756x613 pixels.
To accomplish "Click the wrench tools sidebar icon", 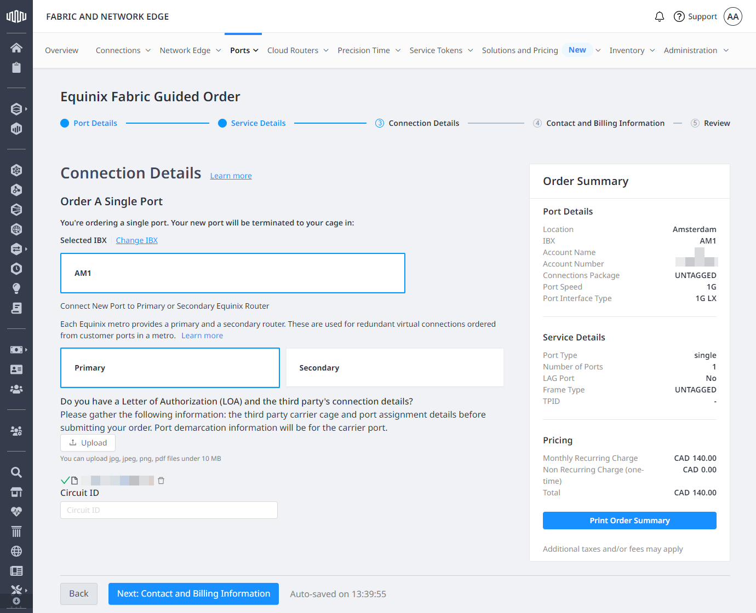I will tap(16, 590).
